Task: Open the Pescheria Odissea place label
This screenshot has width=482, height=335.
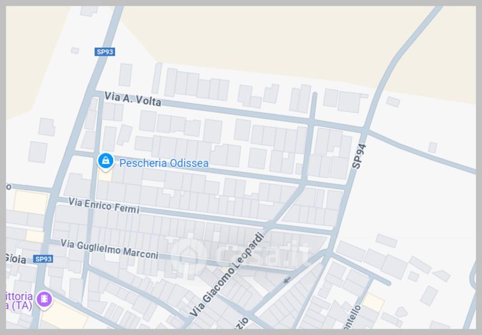Action: pos(164,163)
